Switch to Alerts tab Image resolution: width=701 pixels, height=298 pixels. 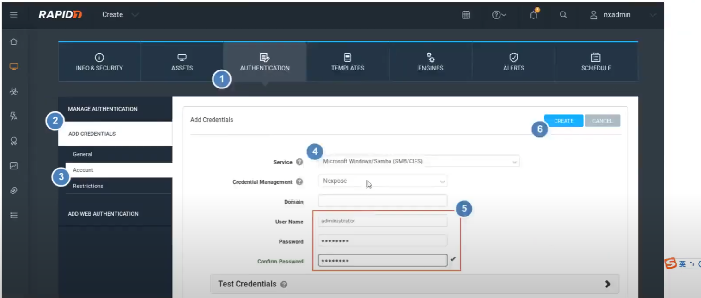513,62
